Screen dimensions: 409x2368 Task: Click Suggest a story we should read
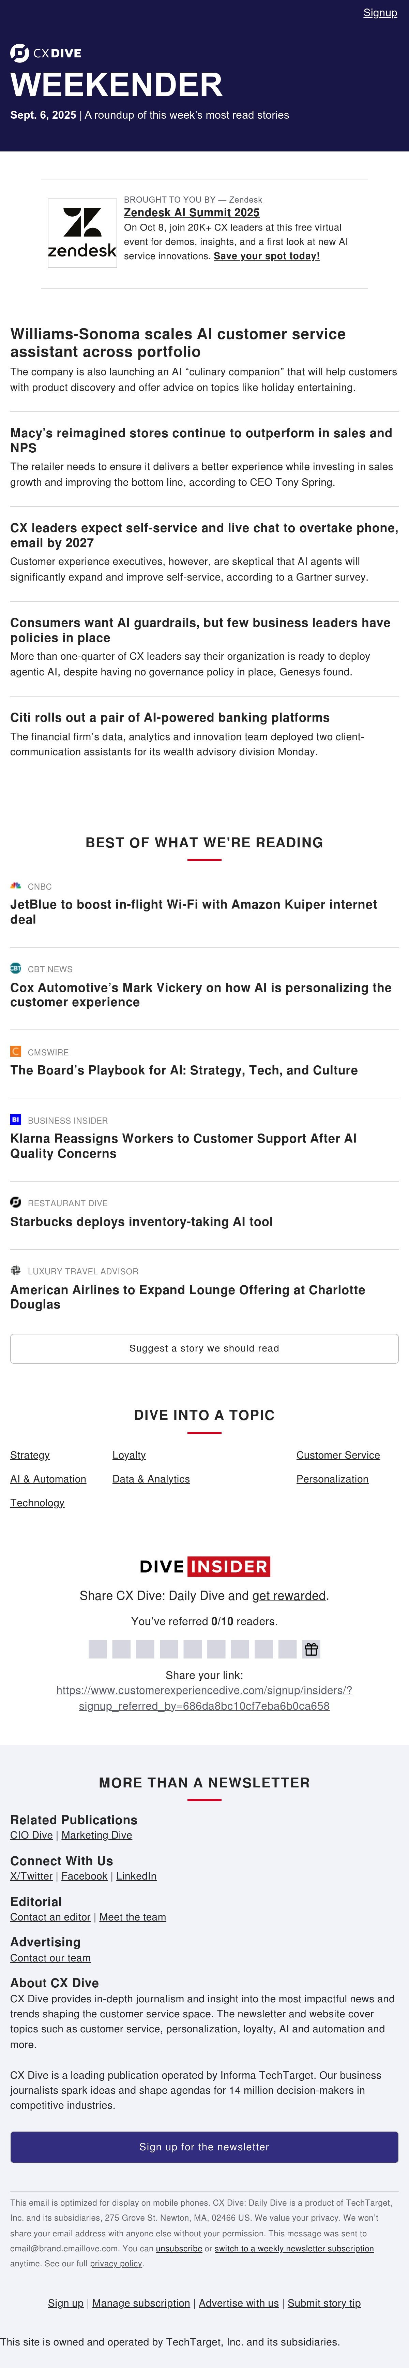[x=204, y=1348]
